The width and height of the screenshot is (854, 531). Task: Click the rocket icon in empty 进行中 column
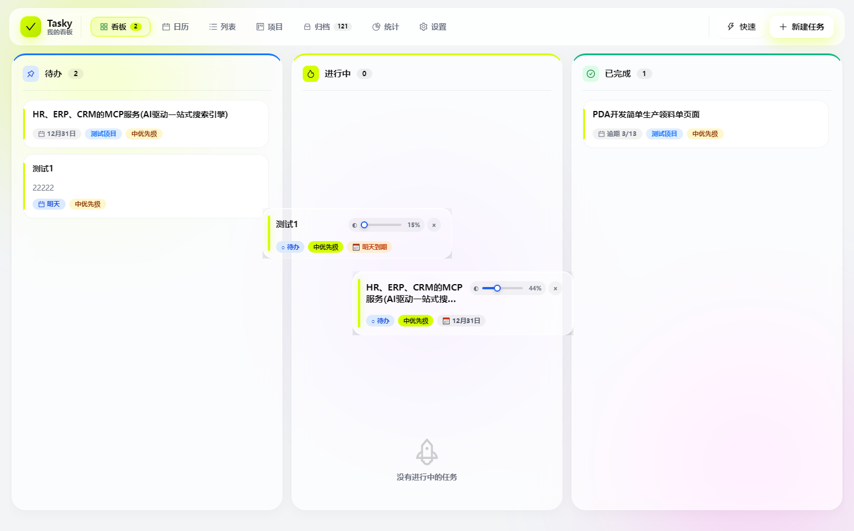[427, 452]
